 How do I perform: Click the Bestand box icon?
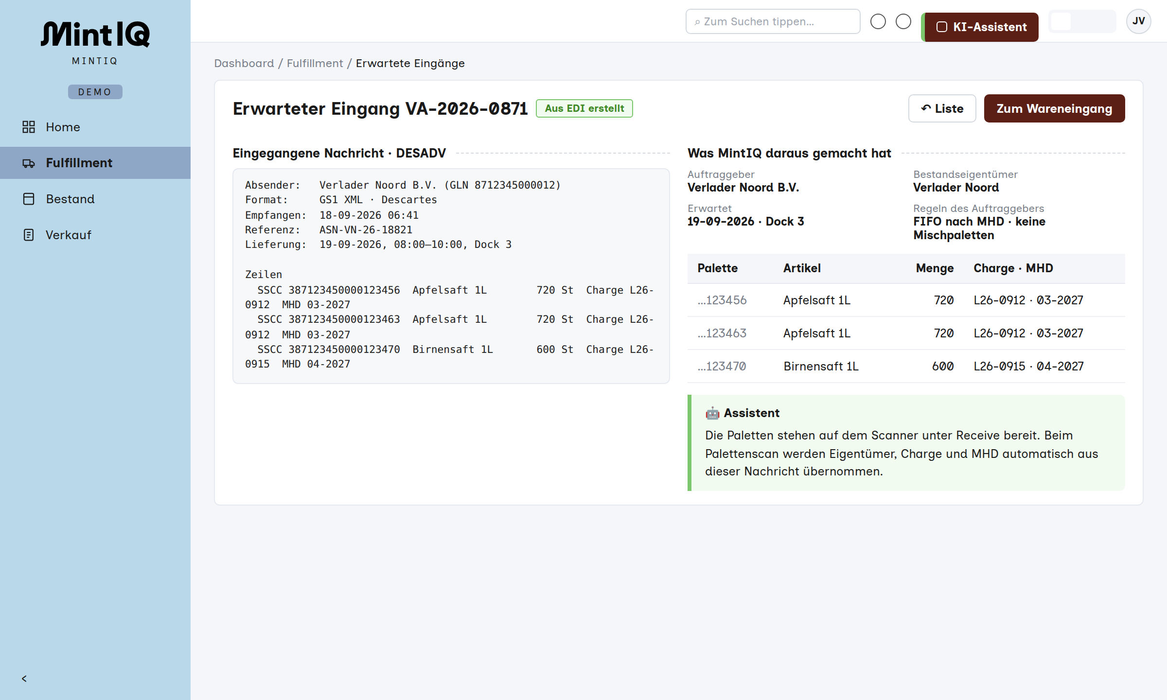point(29,199)
